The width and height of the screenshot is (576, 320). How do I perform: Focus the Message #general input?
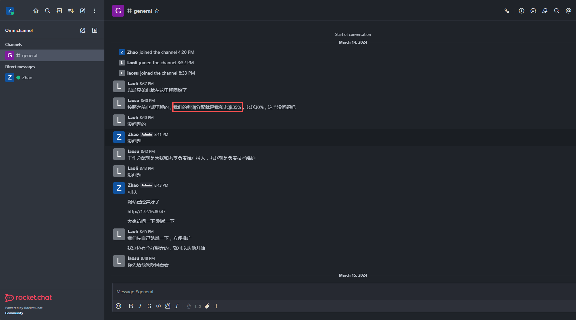point(344,292)
